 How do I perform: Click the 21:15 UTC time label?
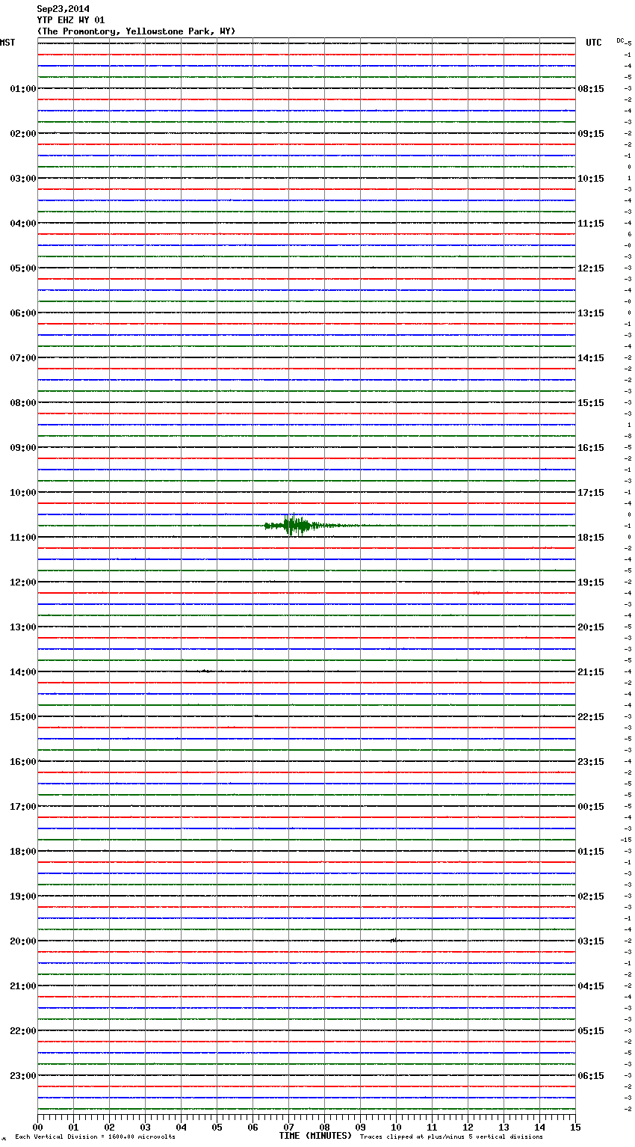click(591, 672)
